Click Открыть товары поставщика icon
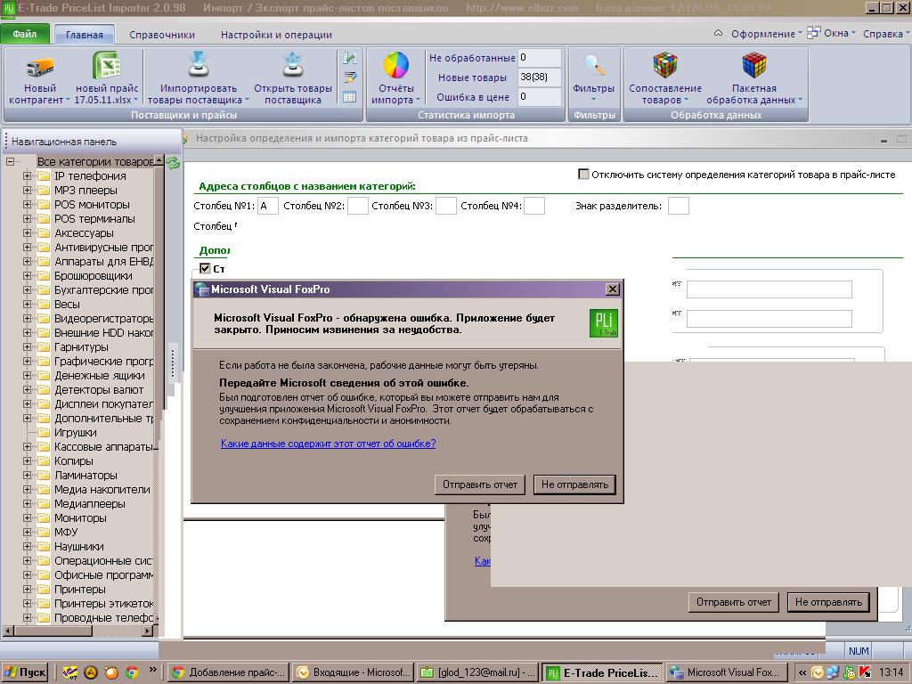 (x=292, y=65)
